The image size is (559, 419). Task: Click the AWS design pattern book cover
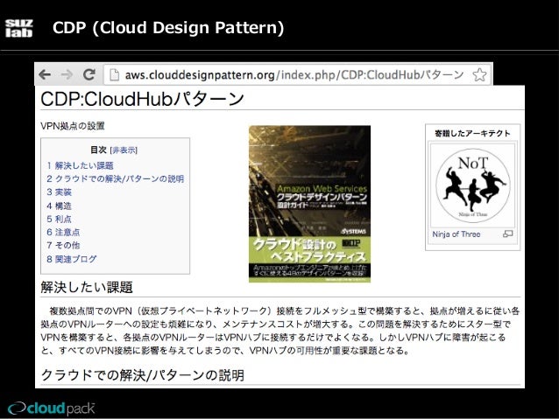[x=309, y=204]
